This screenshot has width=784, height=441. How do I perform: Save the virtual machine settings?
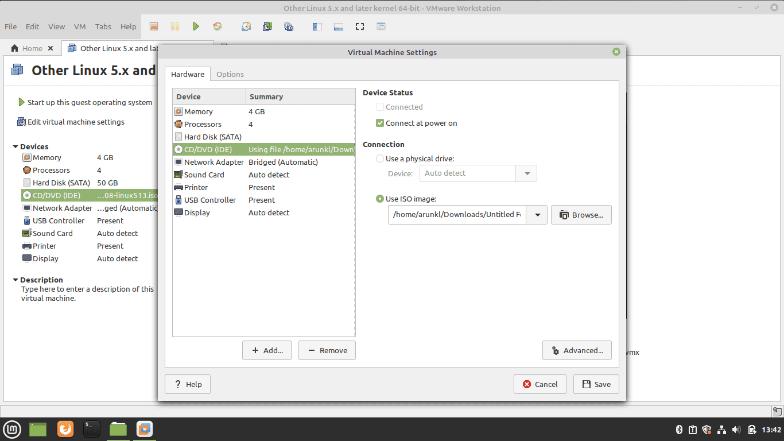pyautogui.click(x=596, y=384)
